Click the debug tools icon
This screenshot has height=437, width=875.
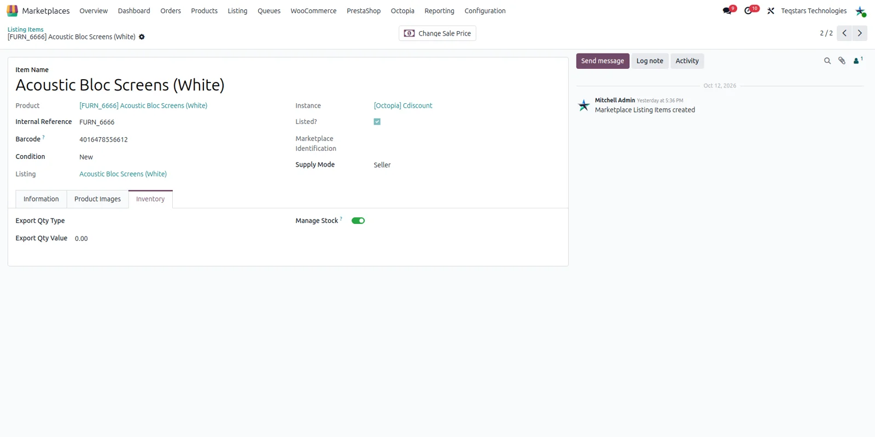tap(771, 11)
